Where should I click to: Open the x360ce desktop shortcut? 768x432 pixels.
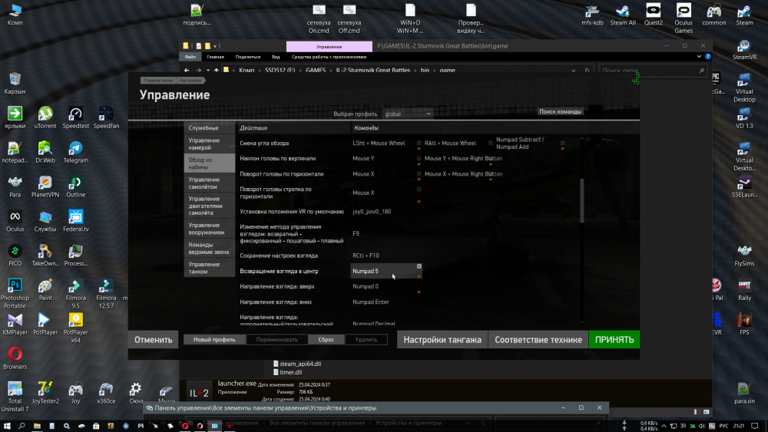106,393
